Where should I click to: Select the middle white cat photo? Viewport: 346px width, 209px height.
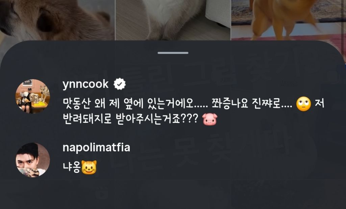click(x=173, y=20)
